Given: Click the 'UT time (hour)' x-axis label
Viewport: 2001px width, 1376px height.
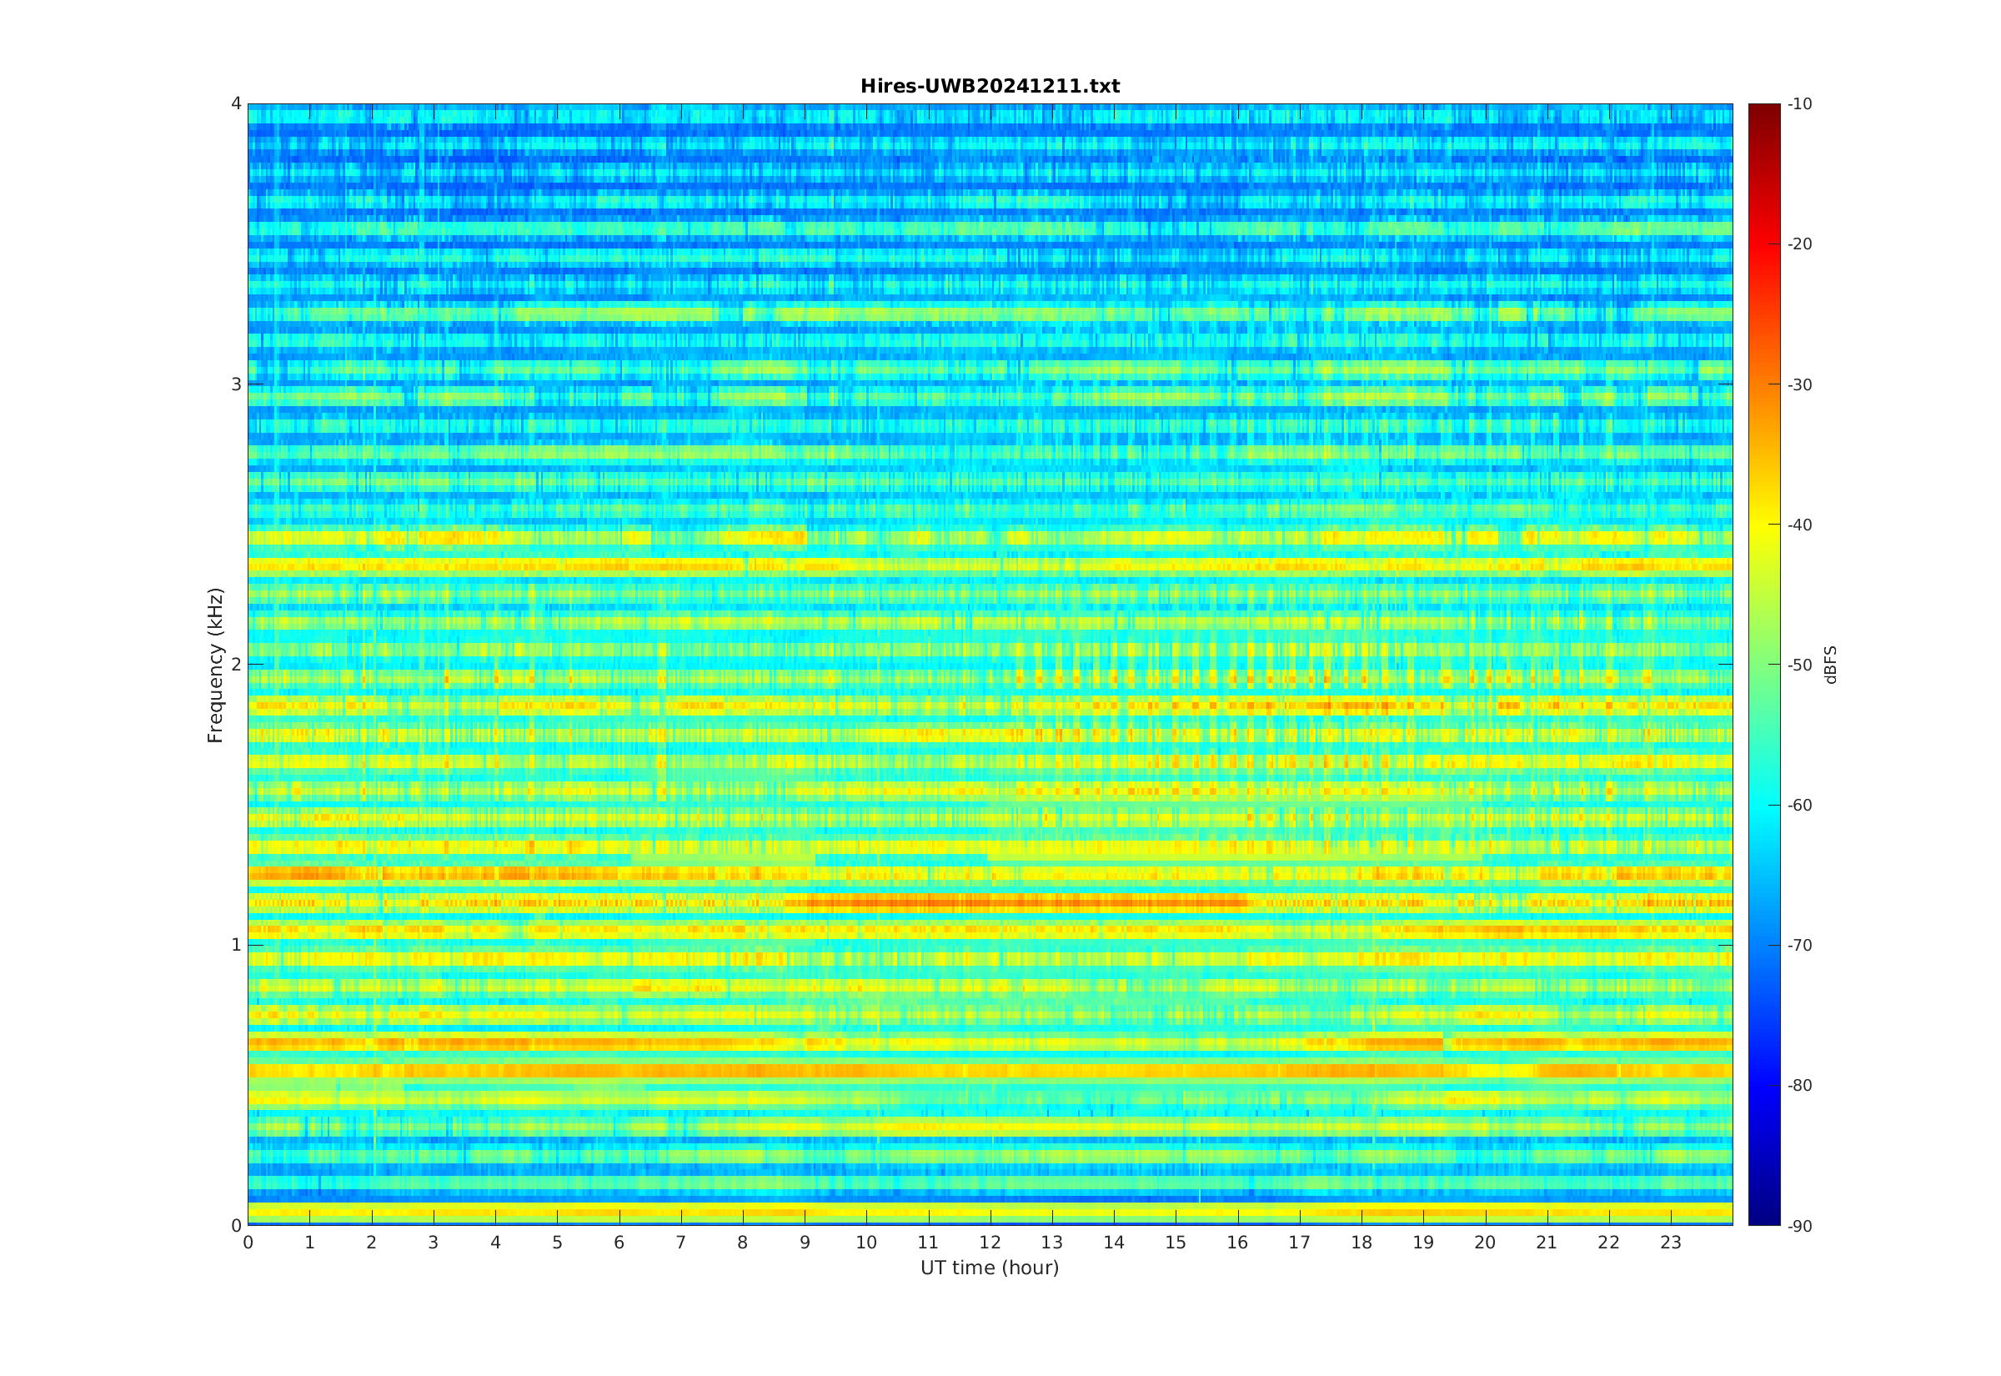Looking at the screenshot, I should coord(990,1268).
